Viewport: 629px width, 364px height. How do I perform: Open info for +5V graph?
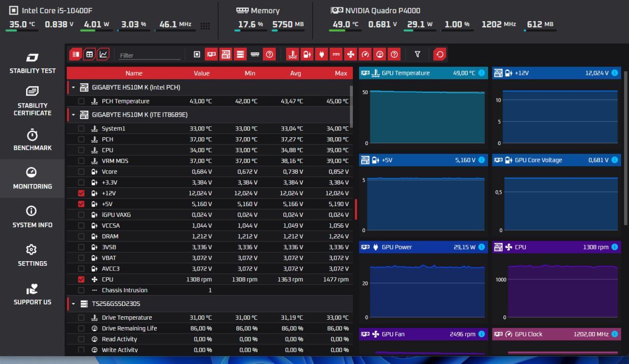[x=481, y=160]
